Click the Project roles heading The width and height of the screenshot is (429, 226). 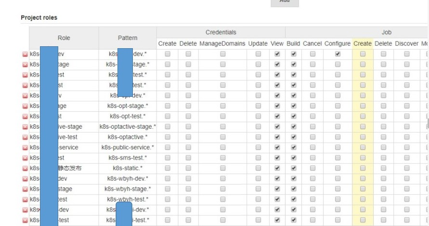(x=39, y=17)
